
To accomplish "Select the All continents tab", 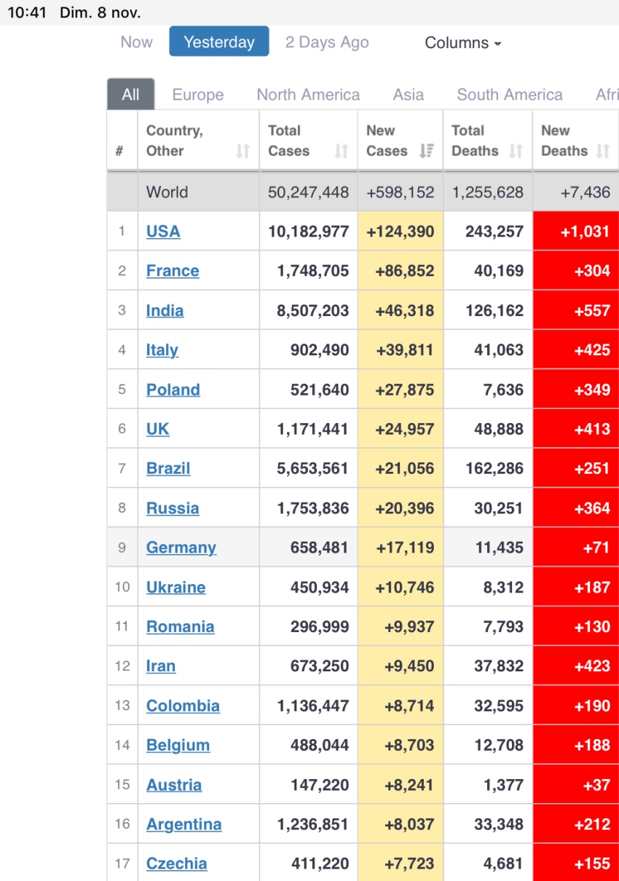I will coord(131,95).
